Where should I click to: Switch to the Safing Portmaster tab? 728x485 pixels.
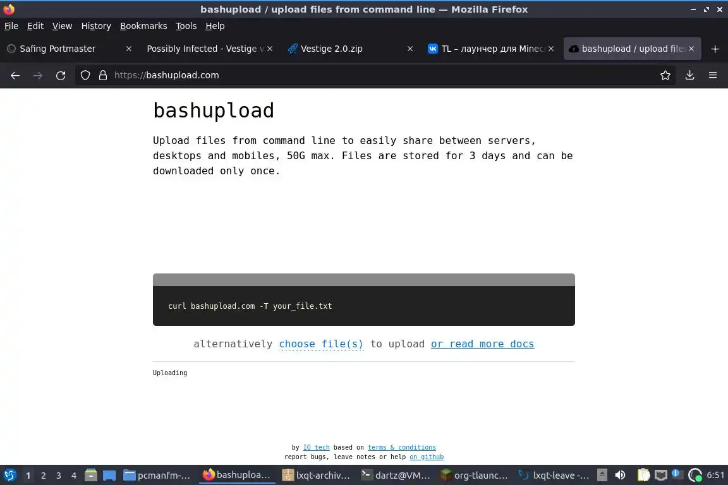point(69,49)
